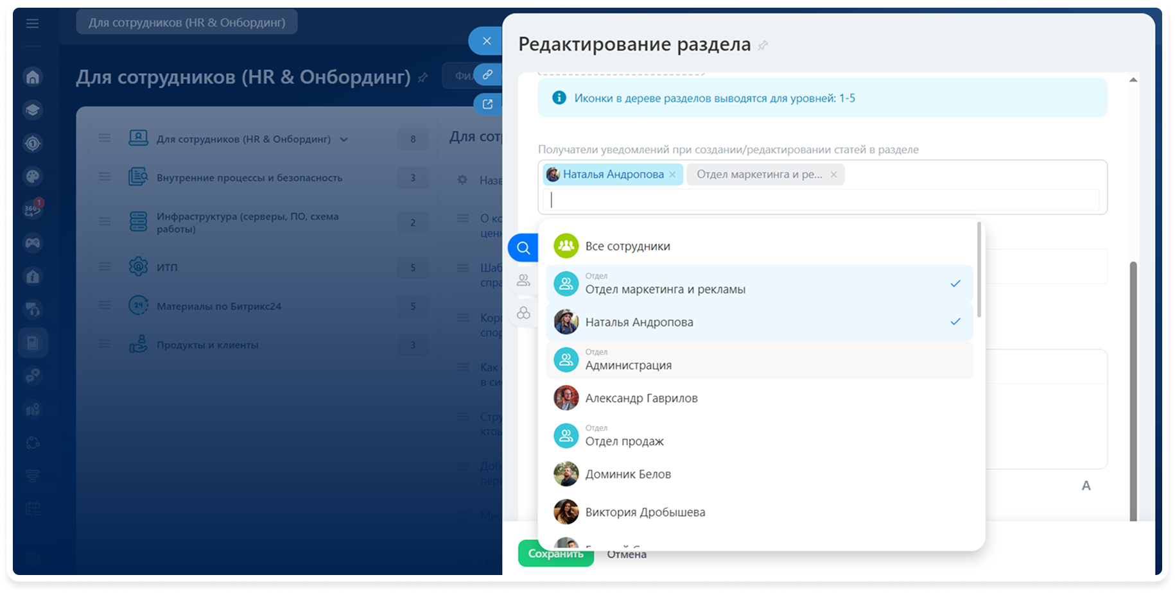Grab drag handle of 'ИТП' row
The width and height of the screenshot is (1175, 593).
105,266
